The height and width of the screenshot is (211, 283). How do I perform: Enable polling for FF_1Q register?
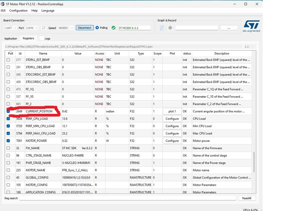tap(8, 89)
